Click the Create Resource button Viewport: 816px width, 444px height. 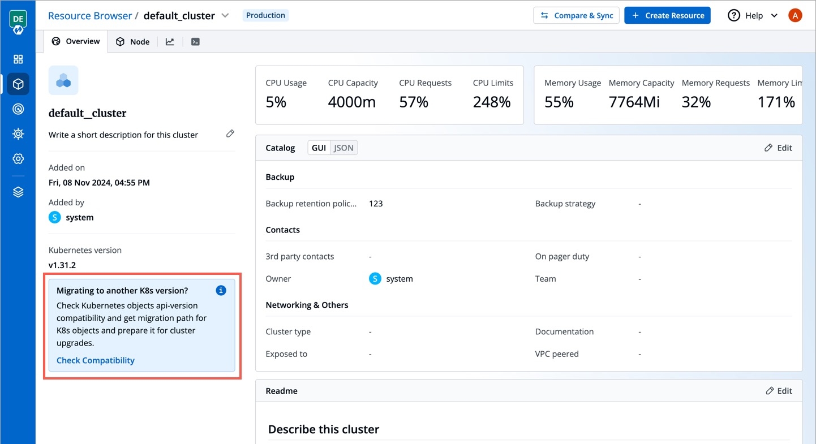[x=667, y=15]
